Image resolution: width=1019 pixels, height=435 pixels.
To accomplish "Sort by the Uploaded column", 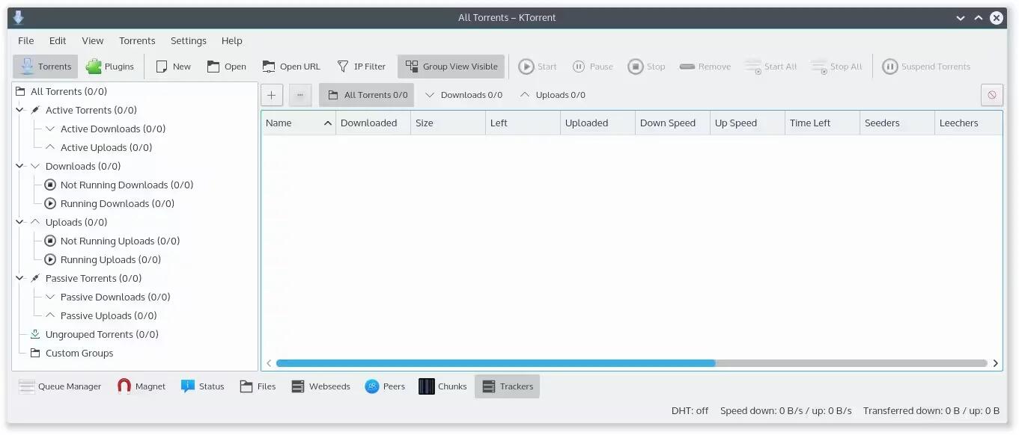I will point(598,123).
